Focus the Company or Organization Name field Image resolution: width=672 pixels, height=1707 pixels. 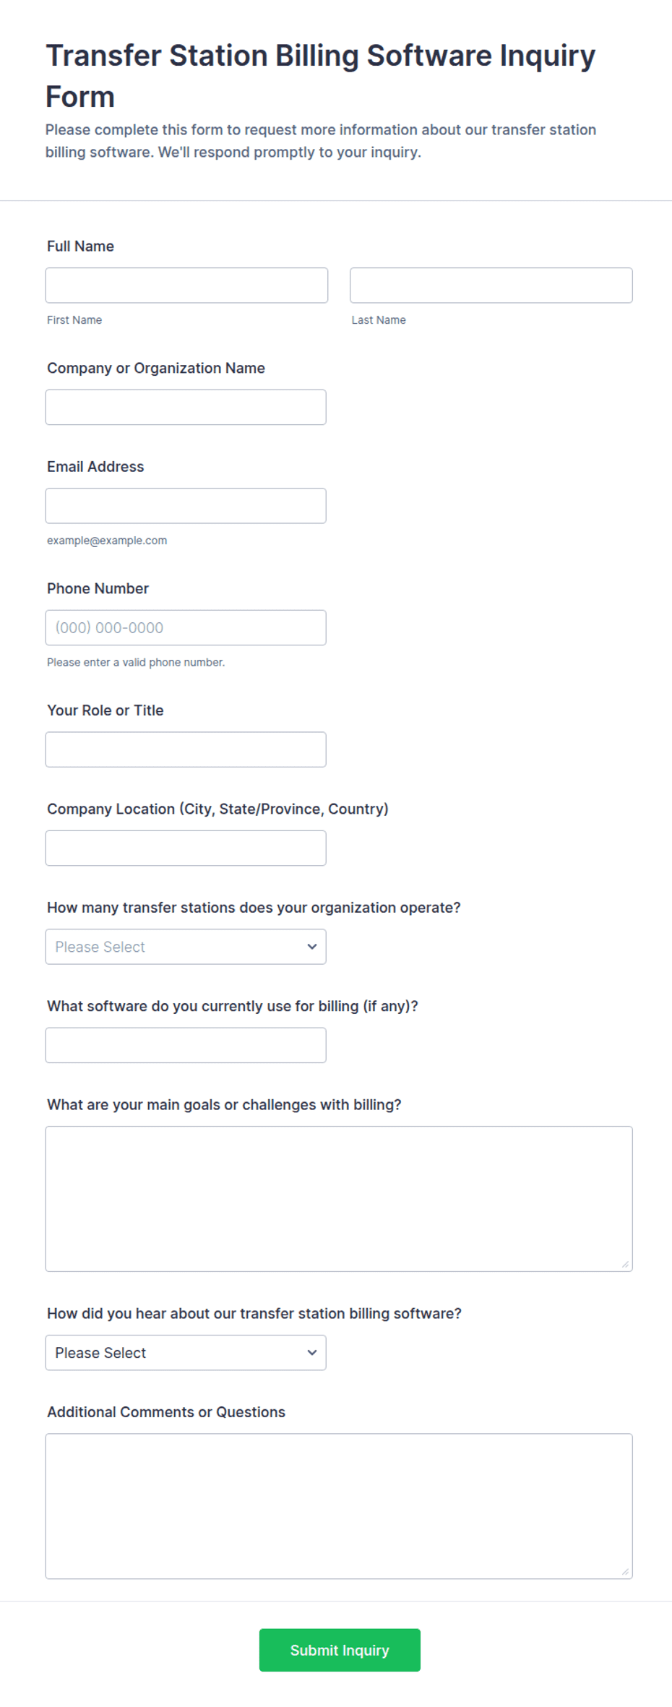(x=186, y=407)
